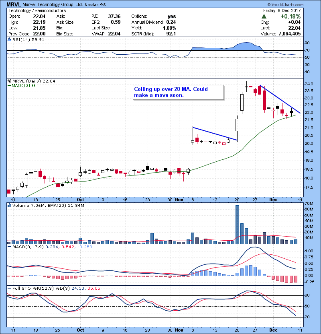Click the +0.18% percent change value

[x=291, y=16]
